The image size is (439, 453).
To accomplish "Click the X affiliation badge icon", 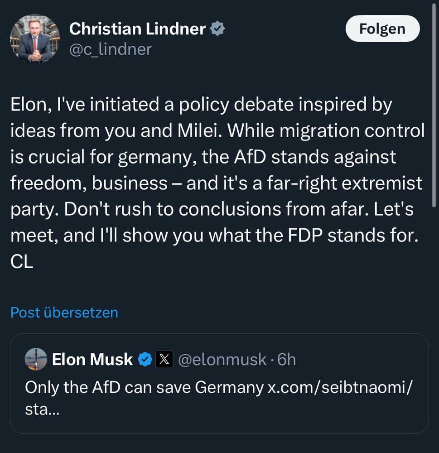I will 164,360.
